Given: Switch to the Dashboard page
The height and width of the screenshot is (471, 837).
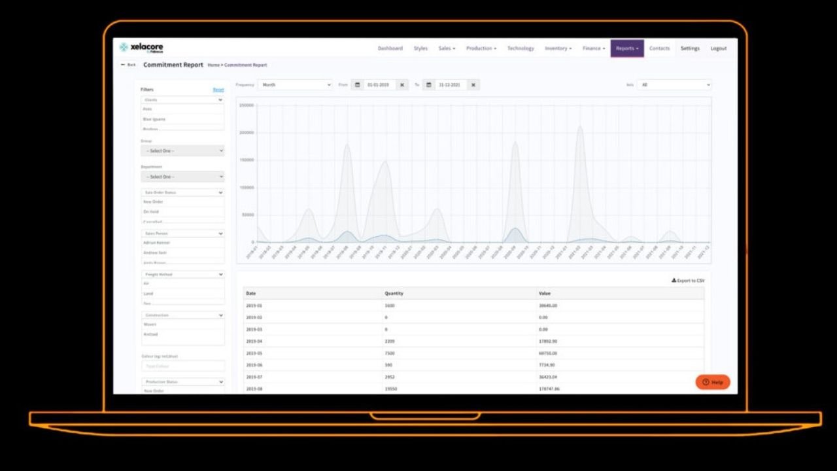Looking at the screenshot, I should tap(390, 48).
